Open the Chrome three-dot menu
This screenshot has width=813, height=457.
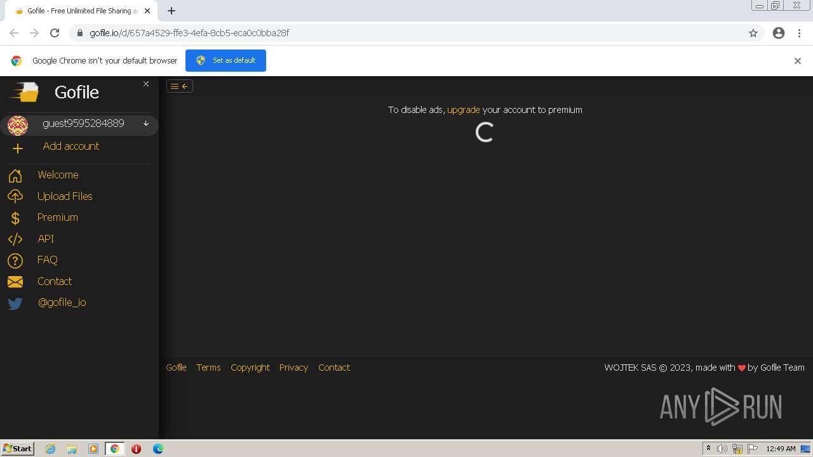coord(799,33)
